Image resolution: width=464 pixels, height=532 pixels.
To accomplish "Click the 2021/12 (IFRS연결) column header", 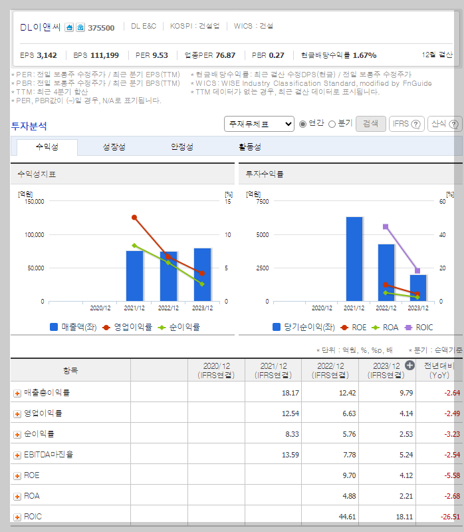I will tap(273, 370).
